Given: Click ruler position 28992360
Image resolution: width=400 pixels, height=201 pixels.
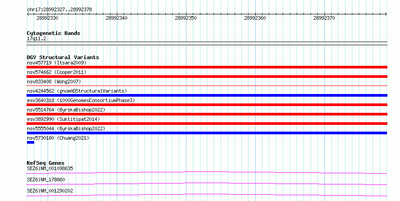Looking at the screenshot, I should [255, 18].
